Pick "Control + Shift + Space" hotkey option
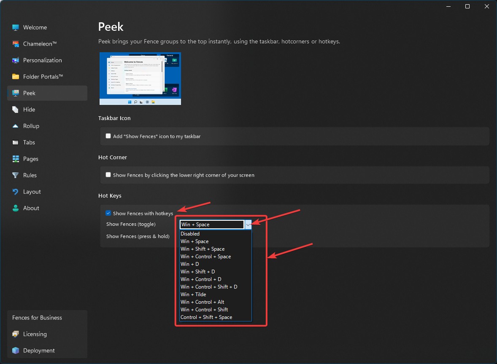 point(206,317)
